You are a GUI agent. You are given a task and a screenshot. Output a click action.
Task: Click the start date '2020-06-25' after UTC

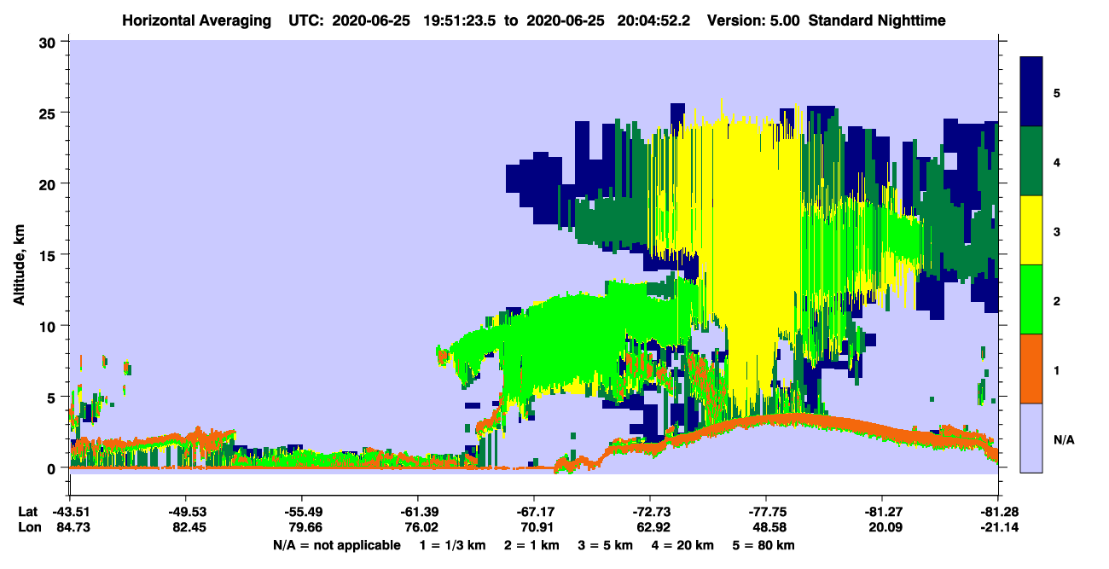[371, 20]
